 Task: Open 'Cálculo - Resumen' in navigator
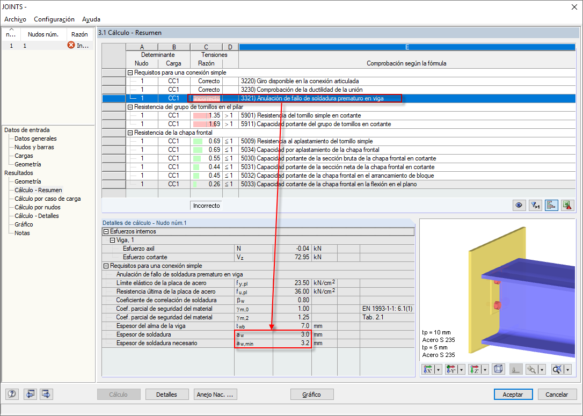click(38, 190)
